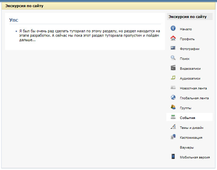This screenshot has width=217, height=170.
Task: Click the Упс heading text
Action: click(14, 20)
